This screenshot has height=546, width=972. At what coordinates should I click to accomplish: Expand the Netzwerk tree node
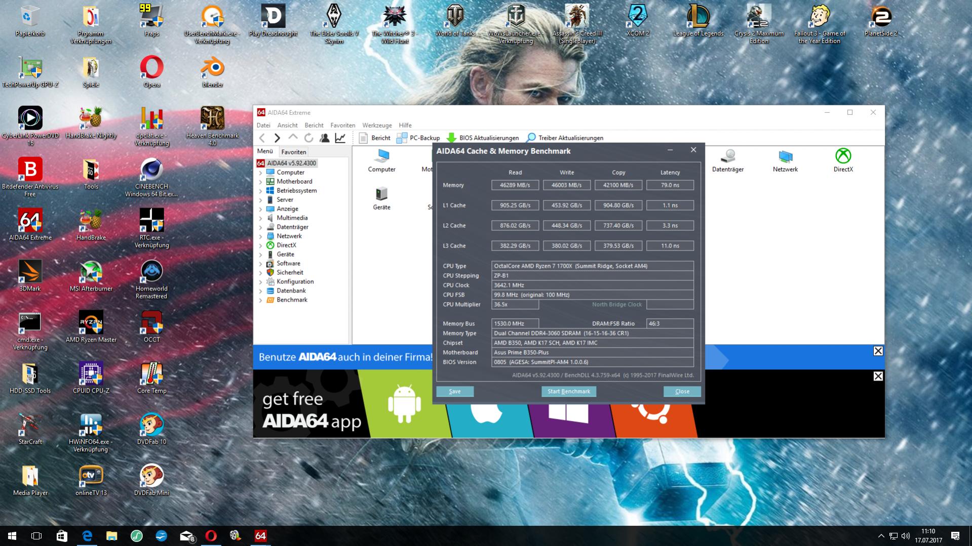tap(261, 236)
